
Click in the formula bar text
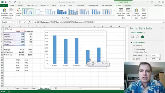tap(64, 22)
